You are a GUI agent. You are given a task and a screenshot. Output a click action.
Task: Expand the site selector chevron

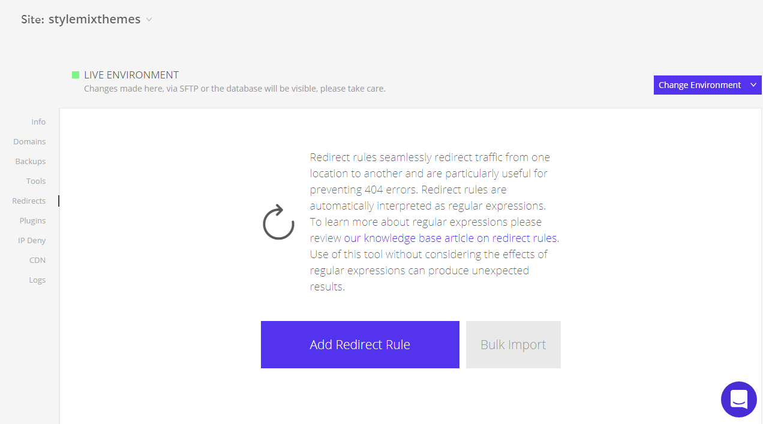[x=149, y=20]
